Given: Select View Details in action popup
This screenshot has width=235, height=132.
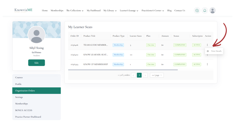Looking at the screenshot, I should (214, 51).
